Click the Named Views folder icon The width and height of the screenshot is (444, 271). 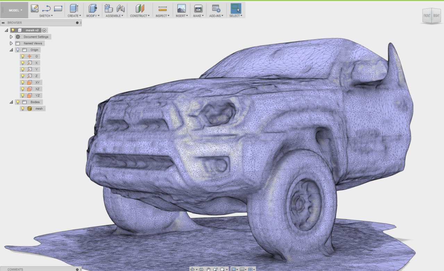18,43
